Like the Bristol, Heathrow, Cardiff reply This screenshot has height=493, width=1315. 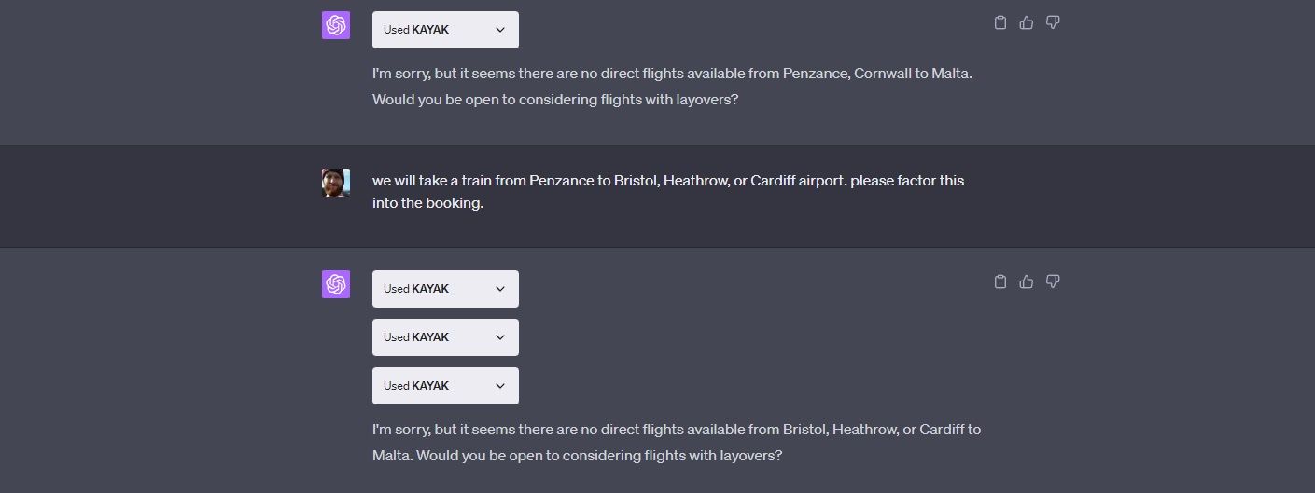[1027, 281]
